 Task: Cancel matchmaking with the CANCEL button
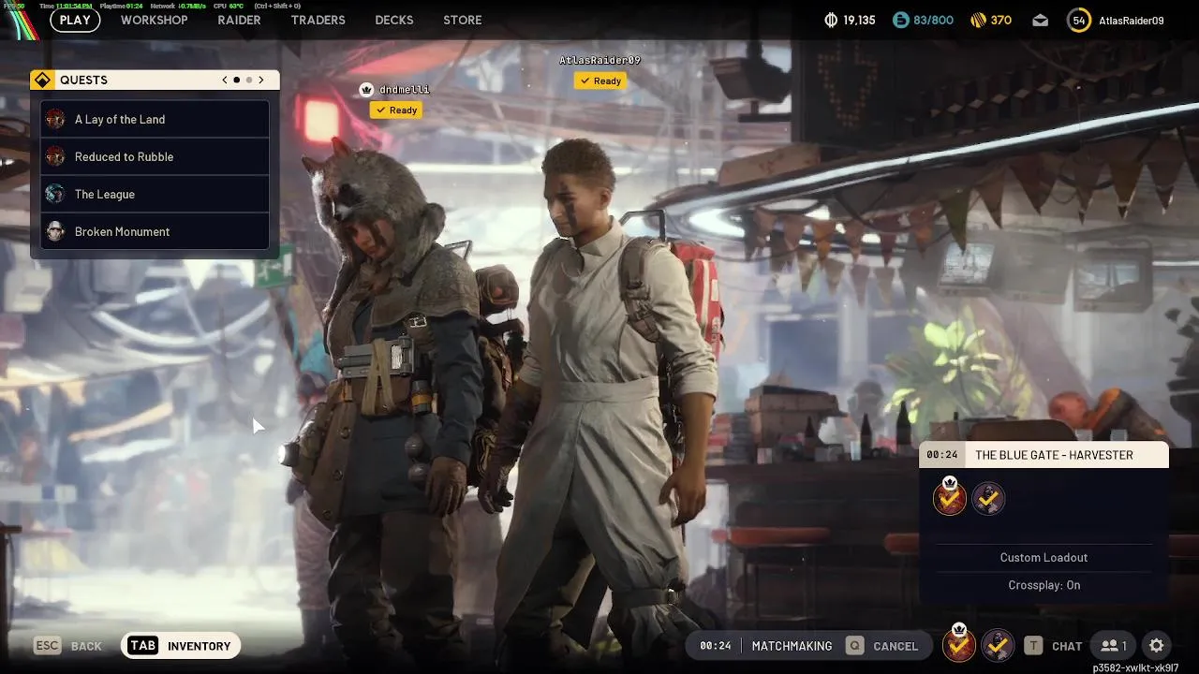(896, 646)
